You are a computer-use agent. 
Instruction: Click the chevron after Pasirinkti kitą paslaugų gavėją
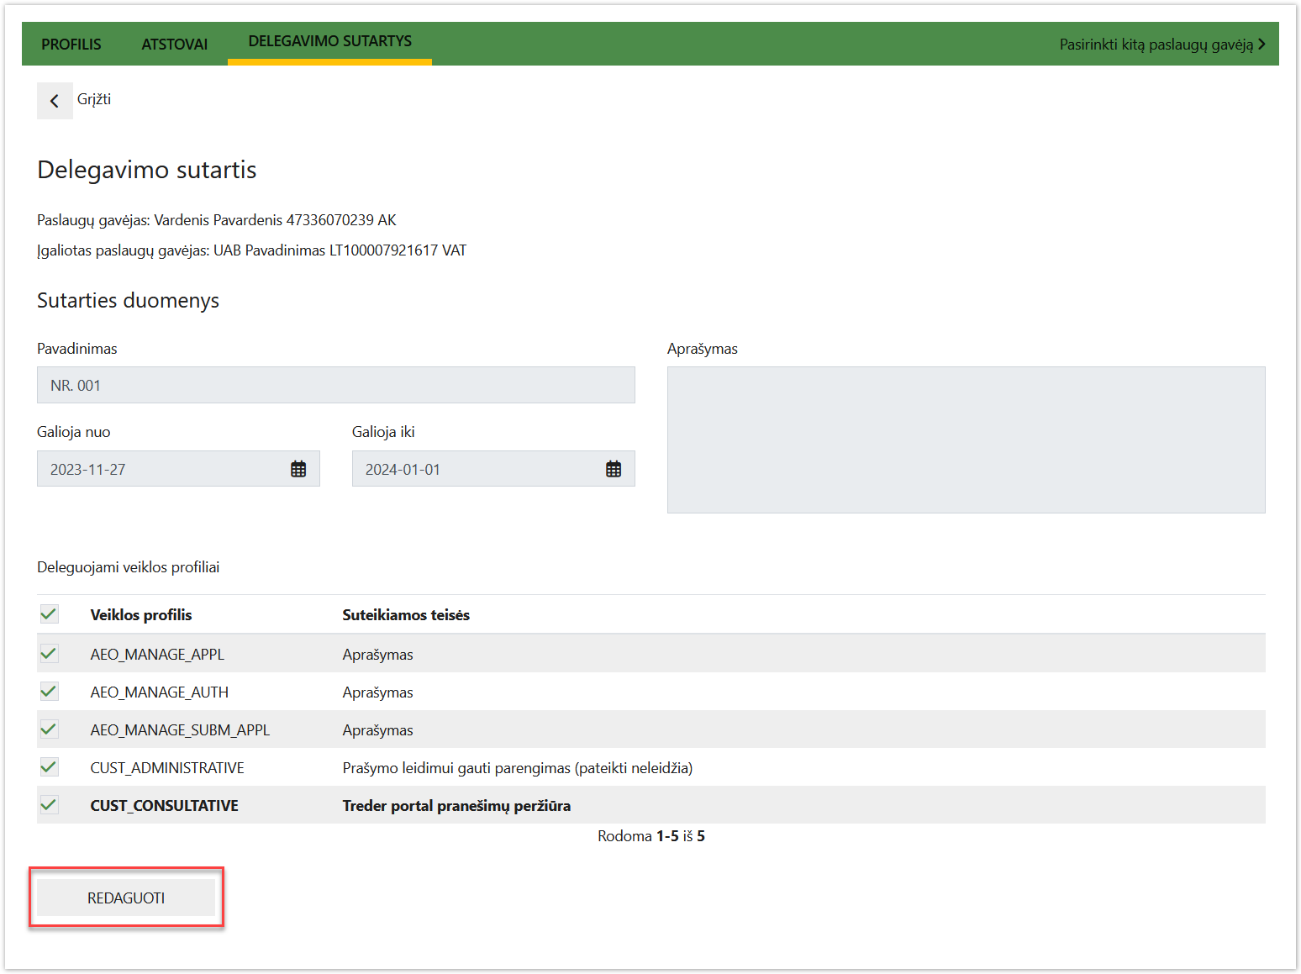(x=1261, y=44)
